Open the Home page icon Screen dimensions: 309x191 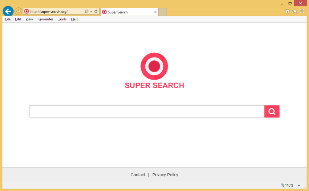[288, 11]
